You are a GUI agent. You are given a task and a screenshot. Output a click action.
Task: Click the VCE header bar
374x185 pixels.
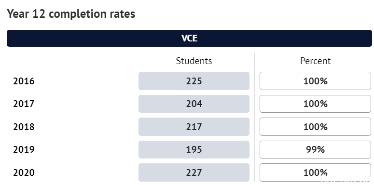[x=189, y=39]
